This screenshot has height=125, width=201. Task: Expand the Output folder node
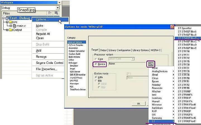point(7,30)
